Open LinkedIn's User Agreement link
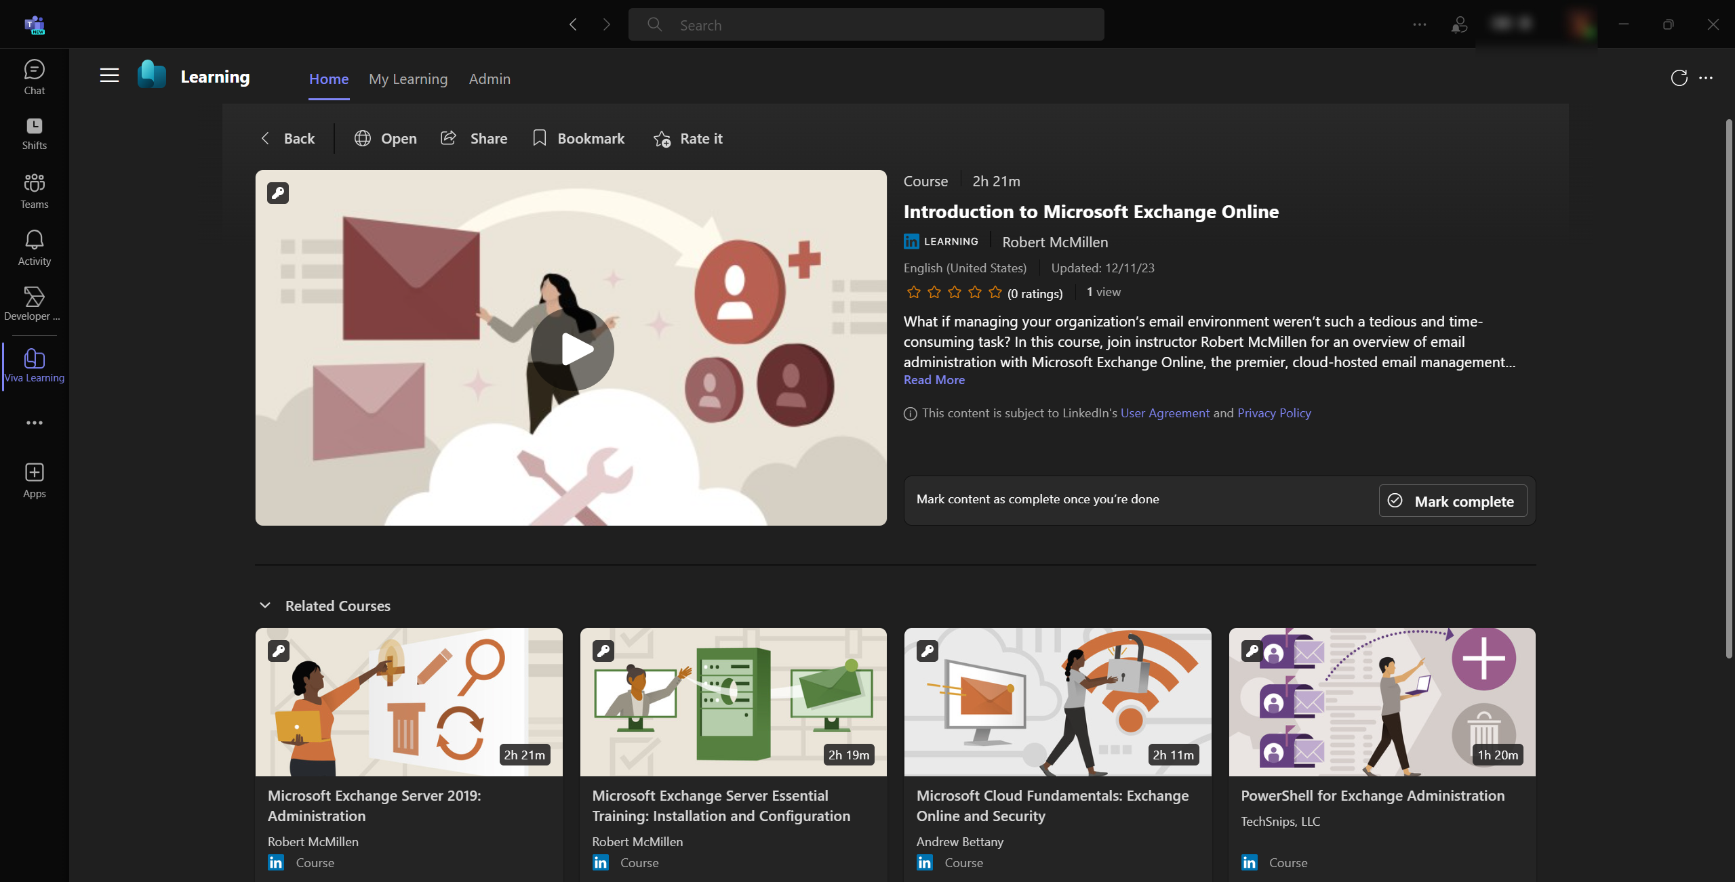 (x=1163, y=413)
